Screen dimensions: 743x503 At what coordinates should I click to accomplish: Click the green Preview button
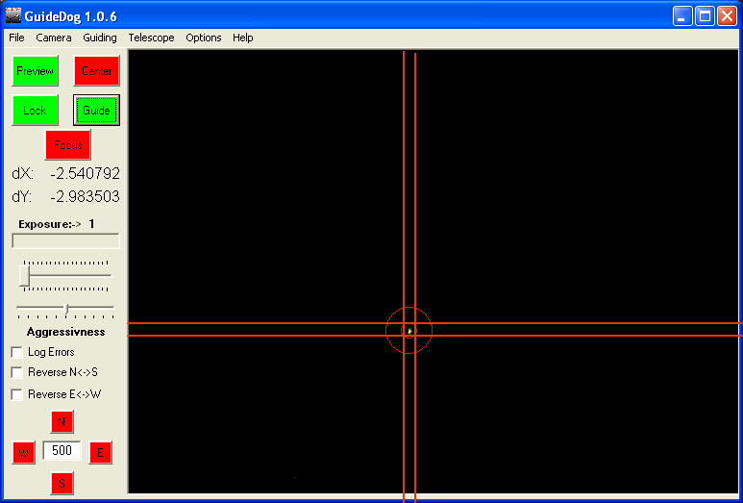pyautogui.click(x=35, y=71)
